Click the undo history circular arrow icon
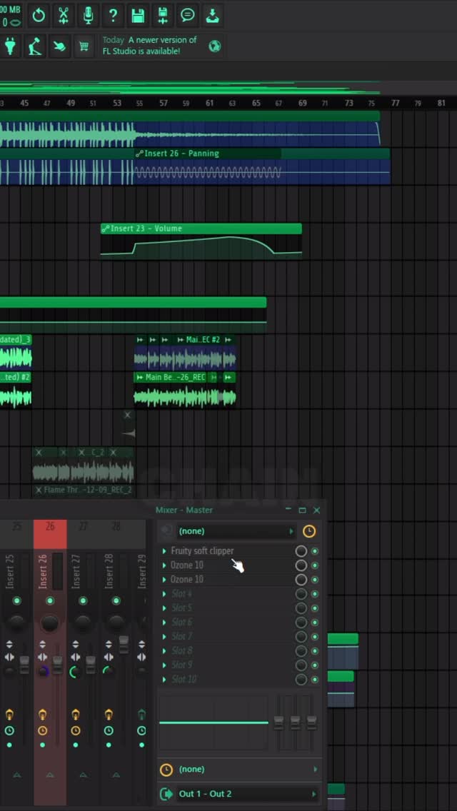This screenshot has width=457, height=811. click(39, 15)
